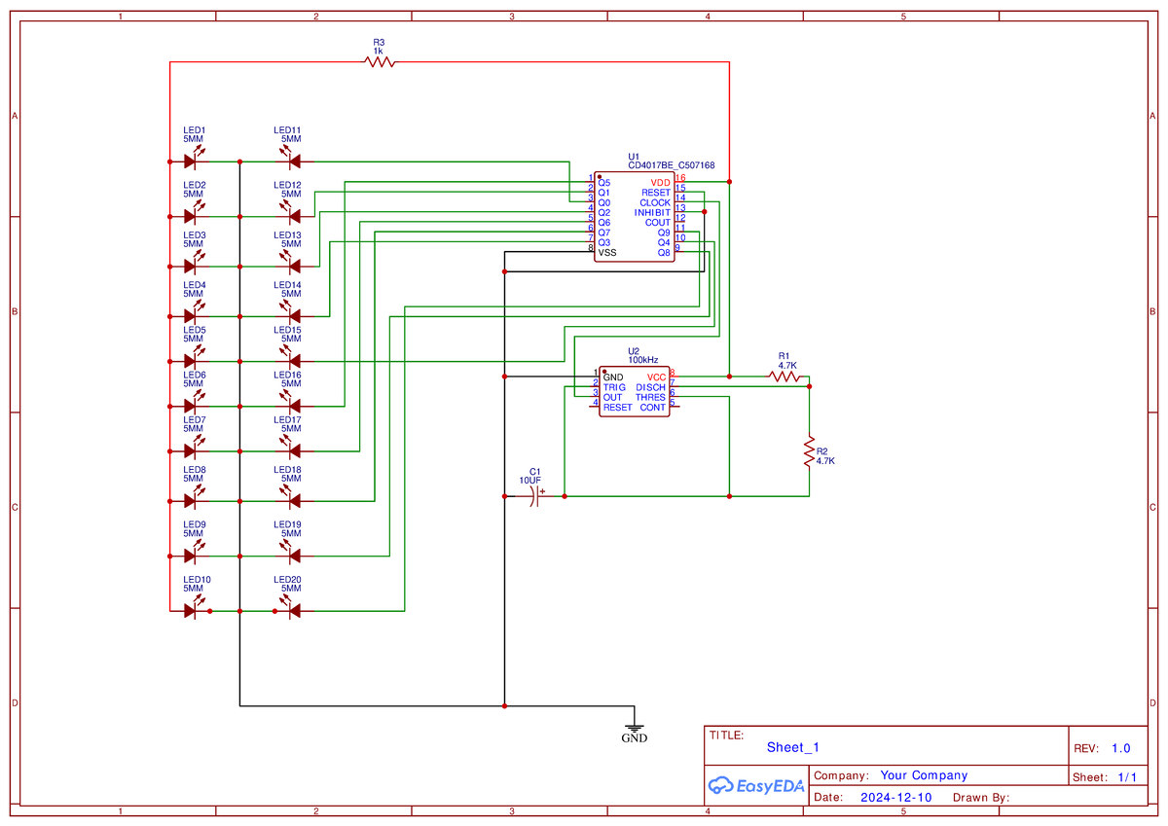Select the CLOCK pin on U1
1168x826 pixels.
pos(653,202)
